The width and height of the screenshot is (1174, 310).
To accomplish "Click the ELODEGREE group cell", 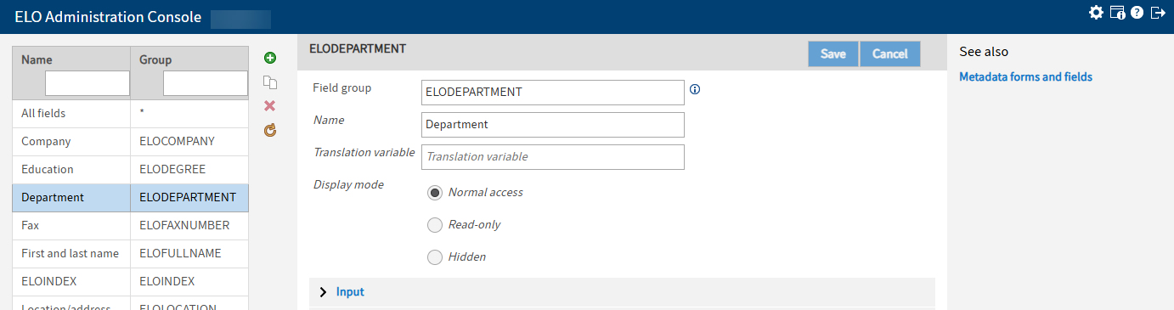I will click(x=189, y=170).
